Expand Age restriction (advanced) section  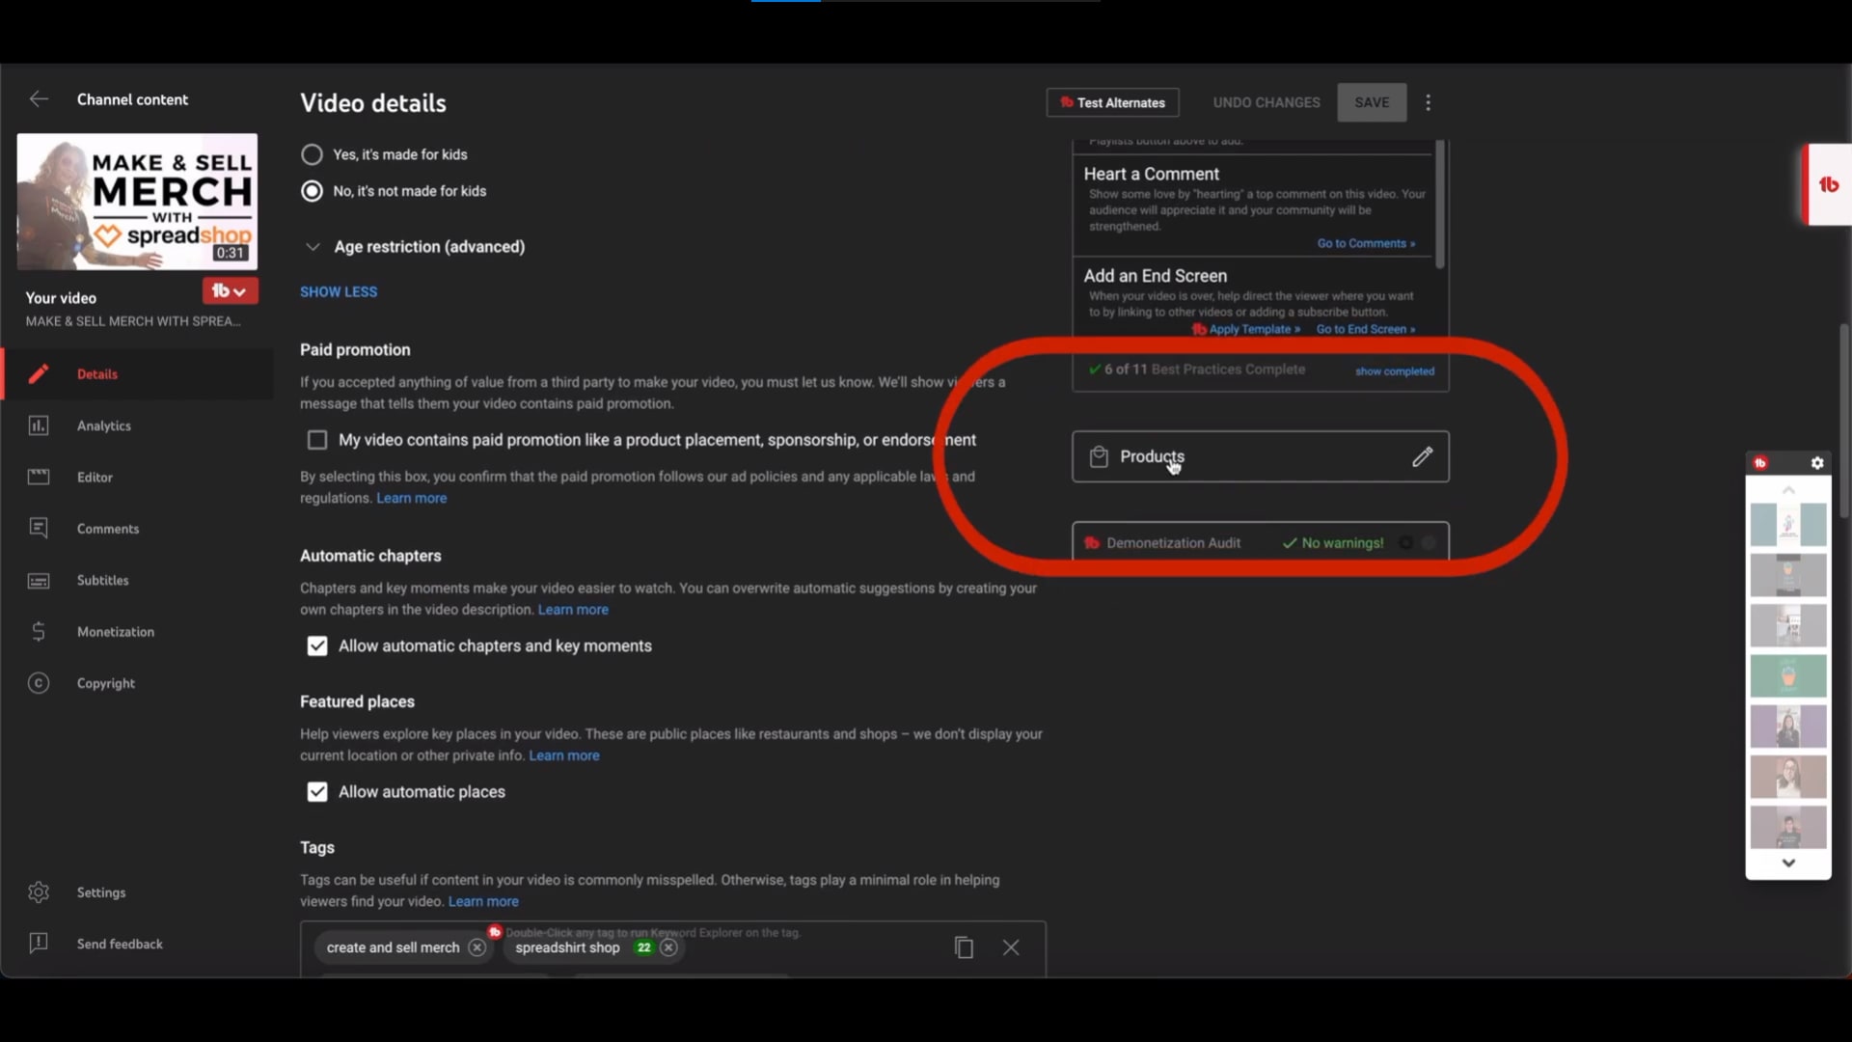[313, 247]
